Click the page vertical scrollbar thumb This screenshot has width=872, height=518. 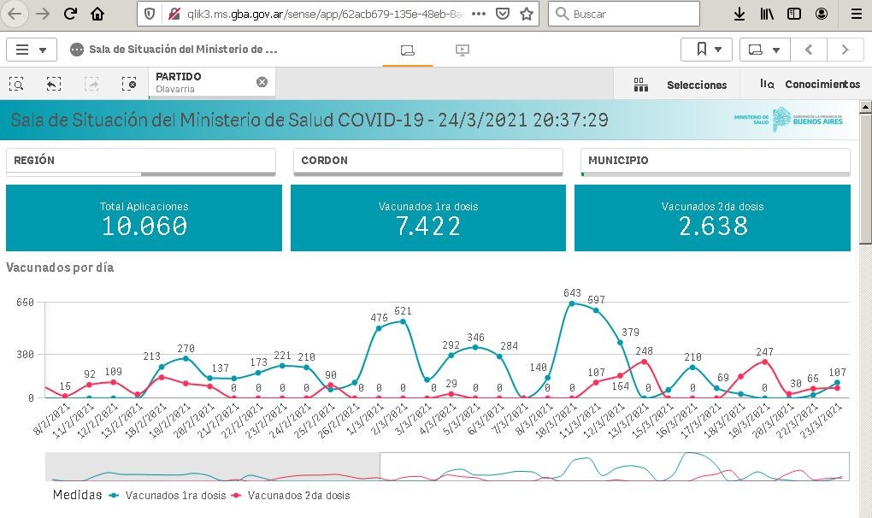coord(865,178)
